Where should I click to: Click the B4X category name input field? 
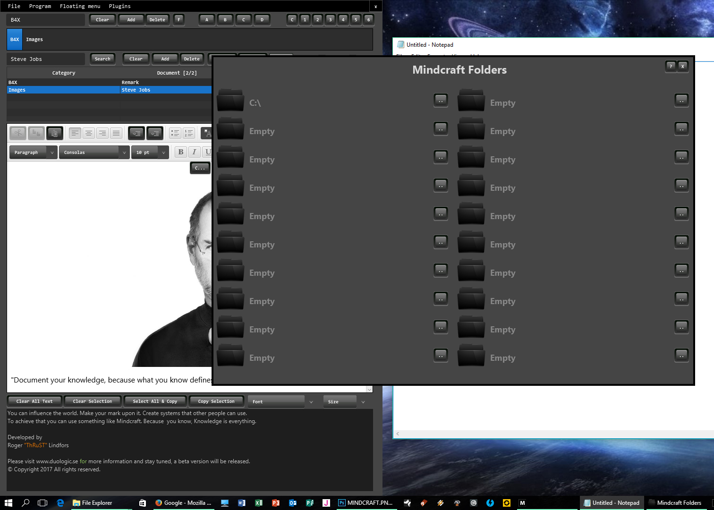pyautogui.click(x=45, y=20)
